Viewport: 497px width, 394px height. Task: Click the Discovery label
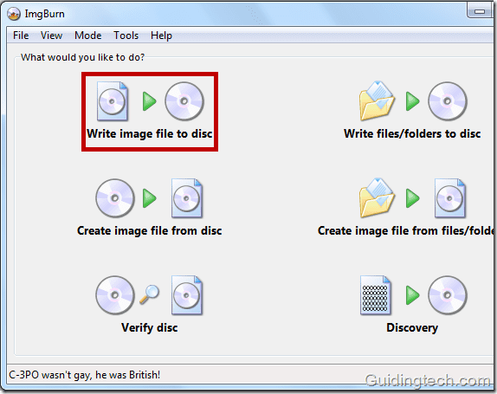[x=412, y=327]
